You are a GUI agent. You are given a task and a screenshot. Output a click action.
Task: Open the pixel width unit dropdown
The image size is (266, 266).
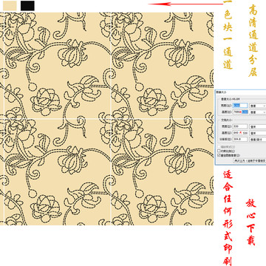pos(258,106)
